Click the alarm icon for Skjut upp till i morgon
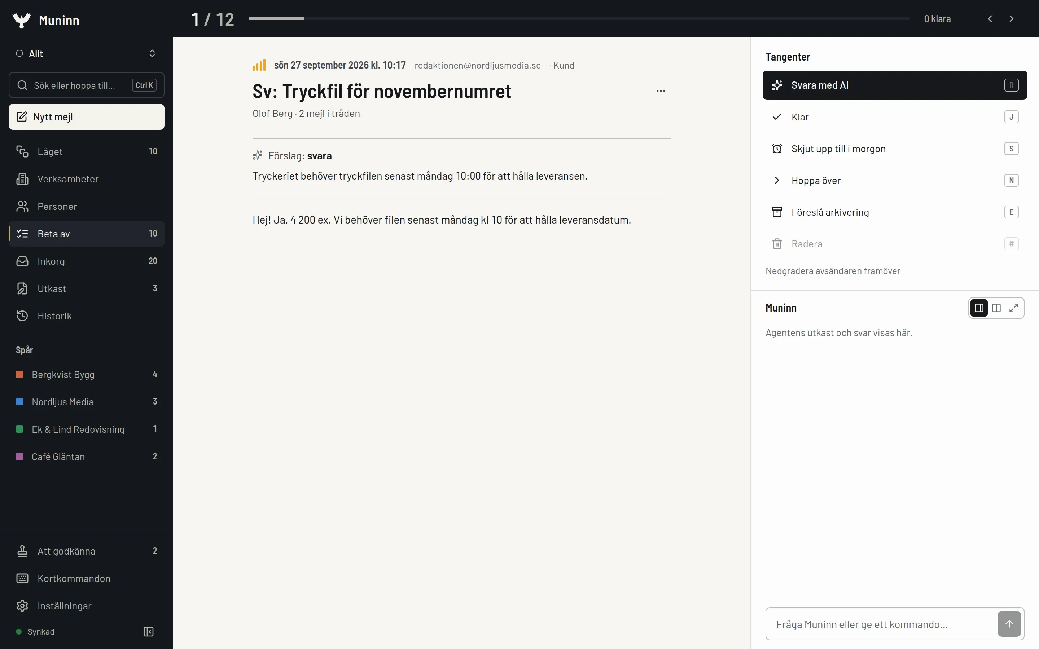This screenshot has width=1039, height=649. coord(777,149)
